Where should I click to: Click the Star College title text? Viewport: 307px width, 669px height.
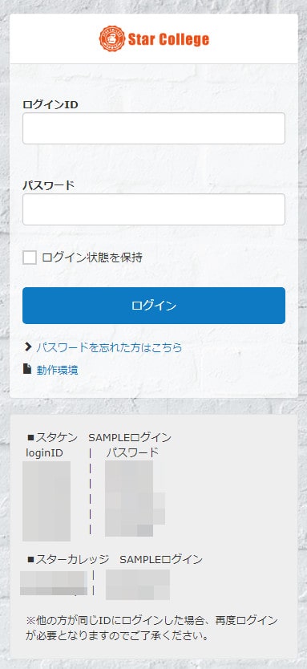point(169,39)
